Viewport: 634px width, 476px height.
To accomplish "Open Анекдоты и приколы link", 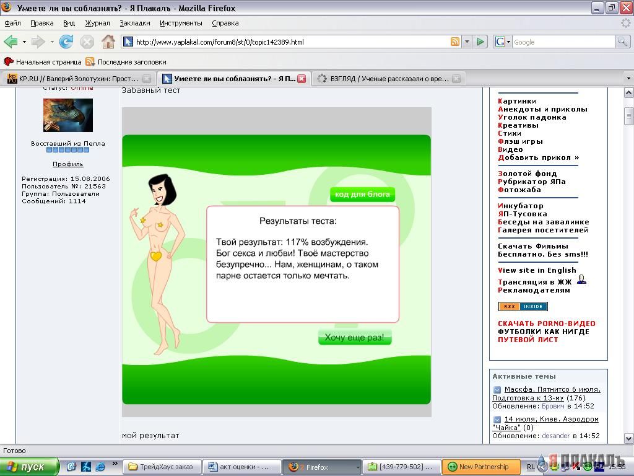I will [542, 109].
